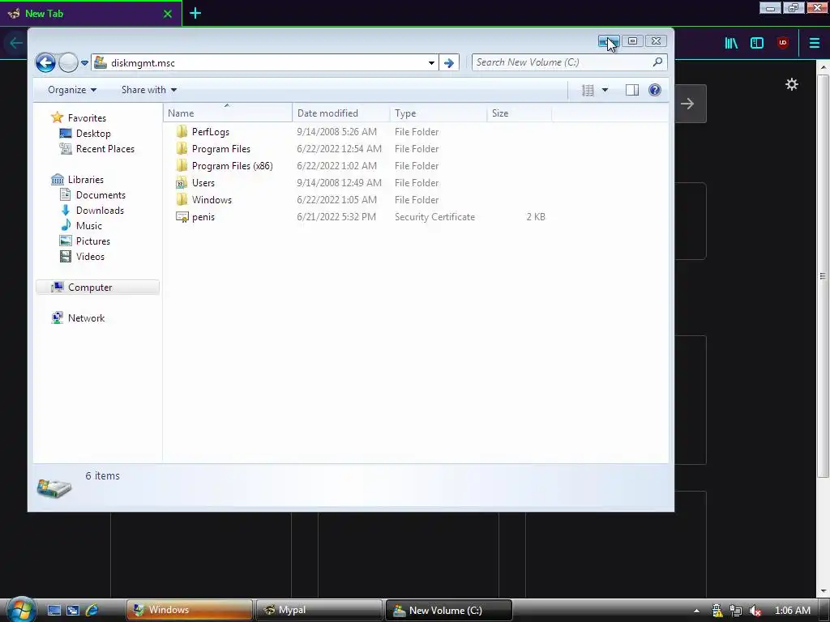This screenshot has width=830, height=622.
Task: Open the Mypal library bookshelf icon
Action: click(731, 43)
